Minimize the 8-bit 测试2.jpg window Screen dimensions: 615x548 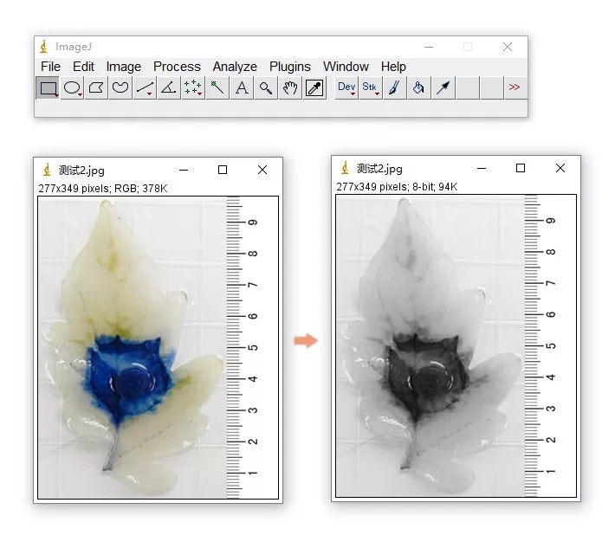click(x=482, y=169)
